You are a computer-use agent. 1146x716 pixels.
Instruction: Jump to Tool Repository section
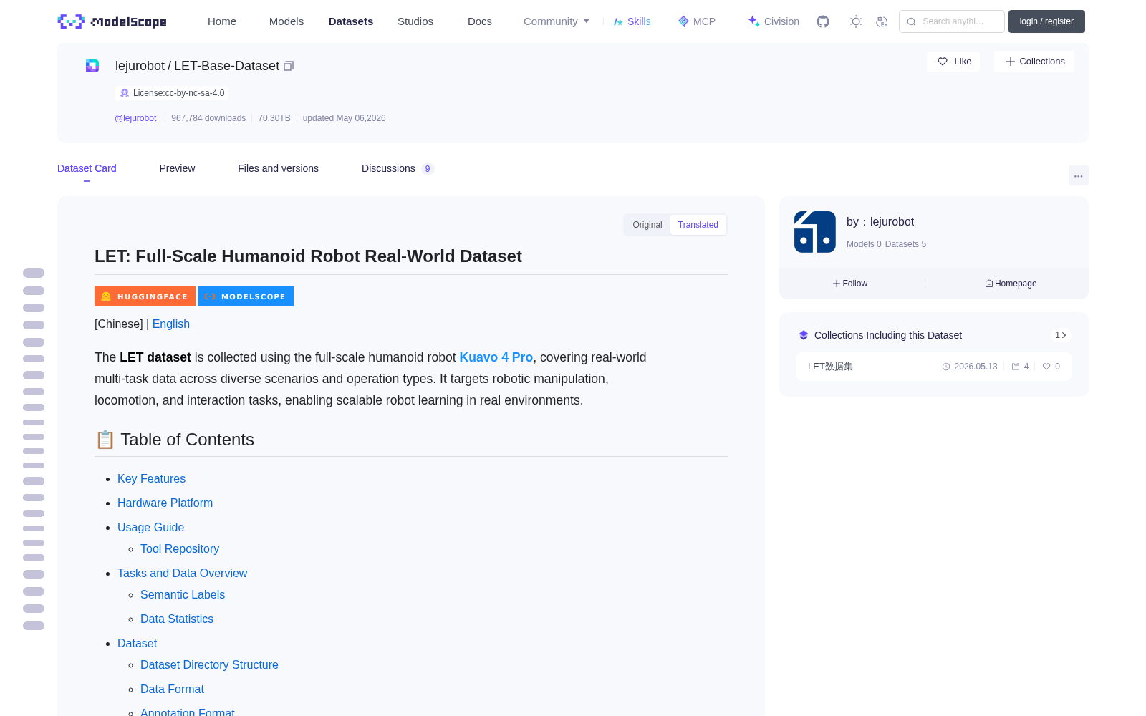[x=180, y=548]
